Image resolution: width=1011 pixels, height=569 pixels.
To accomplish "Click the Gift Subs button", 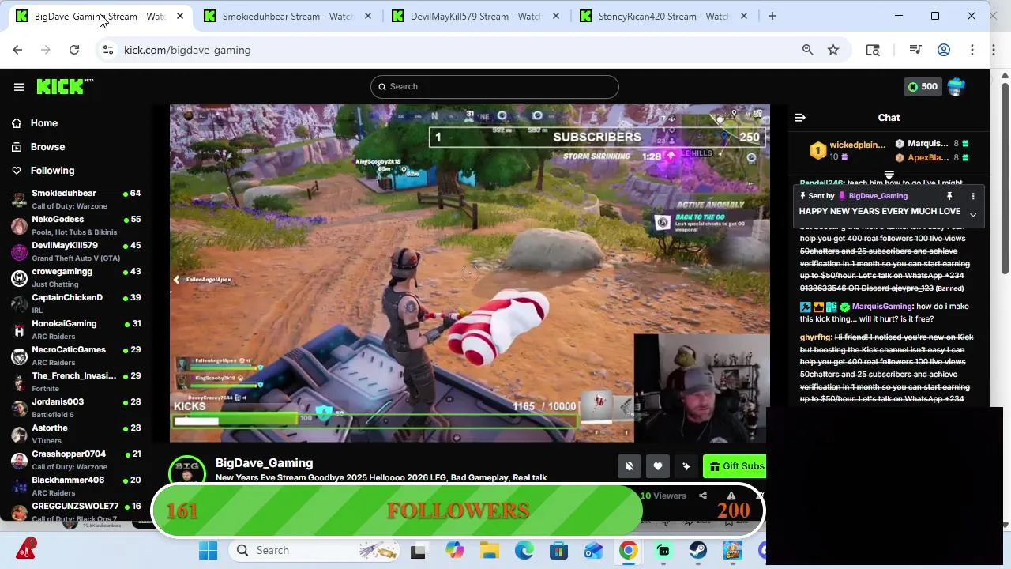I will coord(735,466).
